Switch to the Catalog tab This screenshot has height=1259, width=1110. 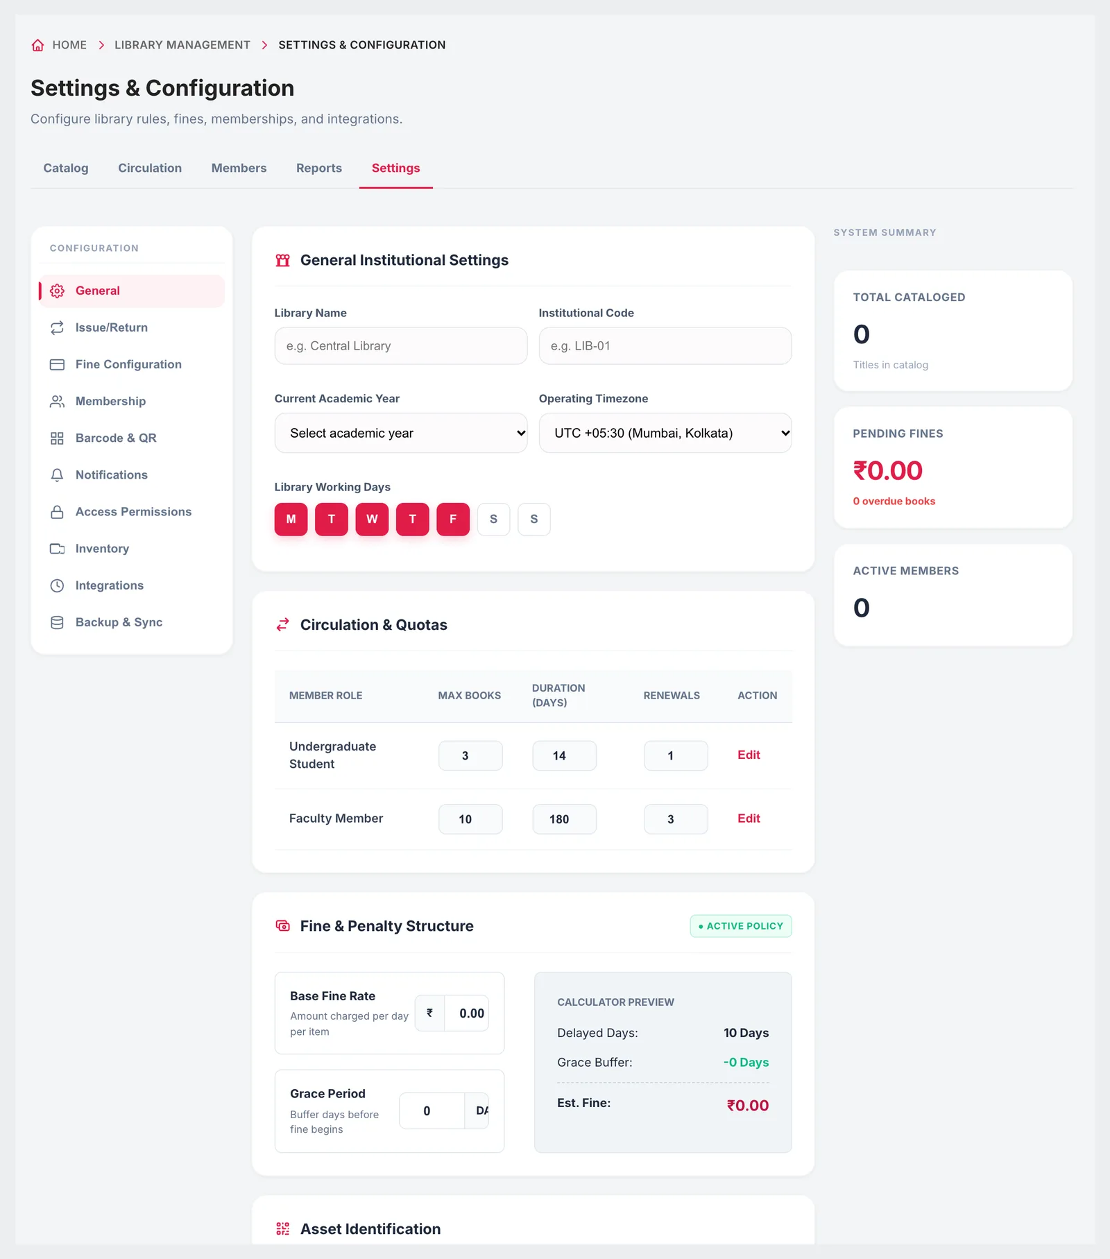click(x=66, y=169)
